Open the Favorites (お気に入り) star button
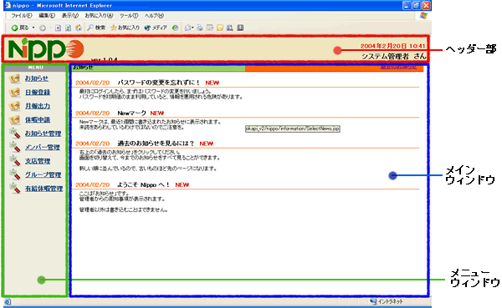 click(x=125, y=28)
